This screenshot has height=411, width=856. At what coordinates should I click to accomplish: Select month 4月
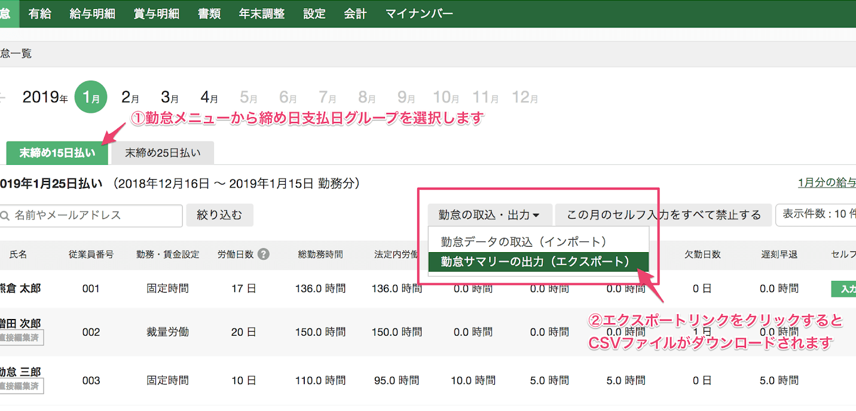pos(209,97)
